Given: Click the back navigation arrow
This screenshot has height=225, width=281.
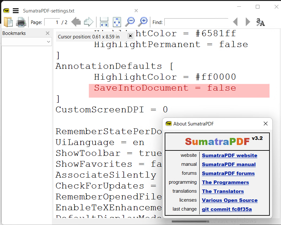Looking at the screenshot, I should (76, 22).
